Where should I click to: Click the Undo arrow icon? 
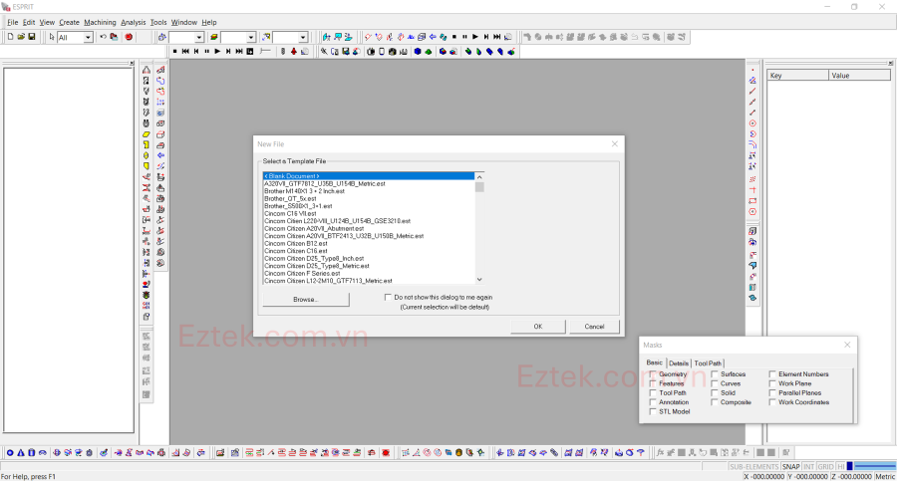(x=103, y=37)
